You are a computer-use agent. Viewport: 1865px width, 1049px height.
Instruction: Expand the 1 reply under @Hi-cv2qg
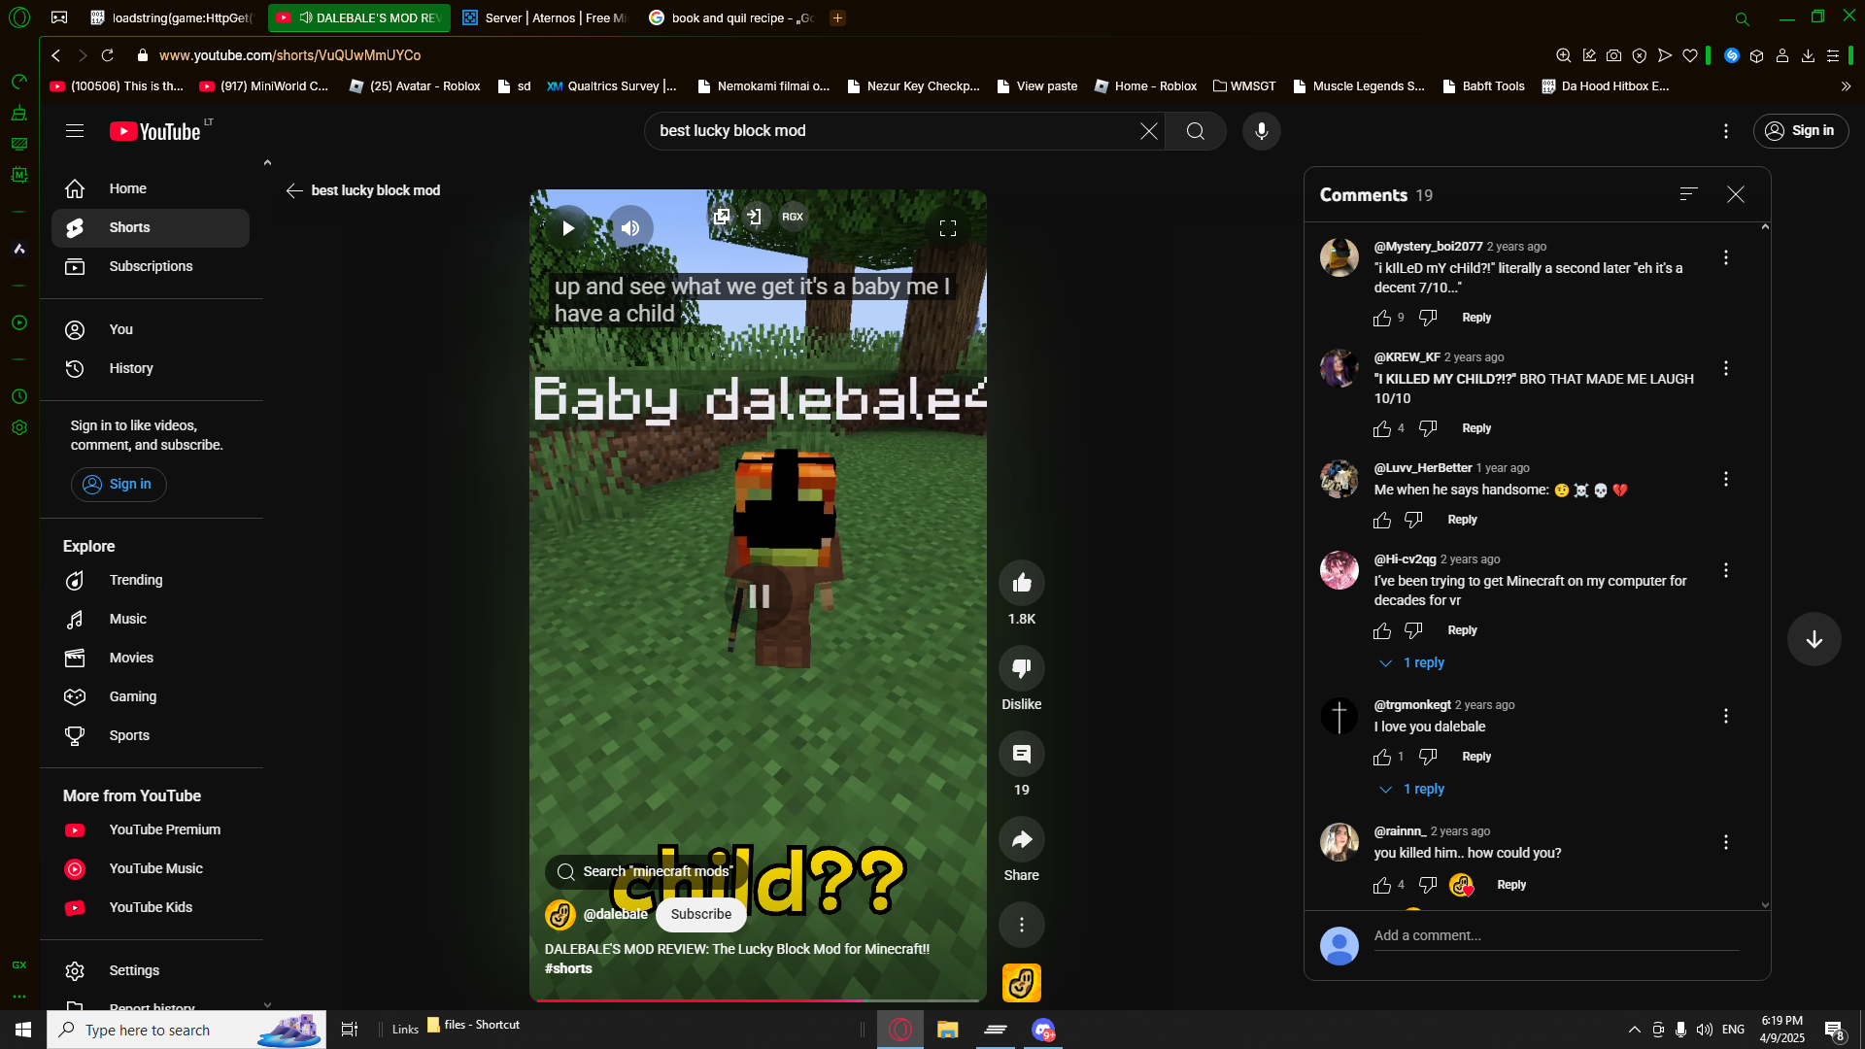(1412, 662)
